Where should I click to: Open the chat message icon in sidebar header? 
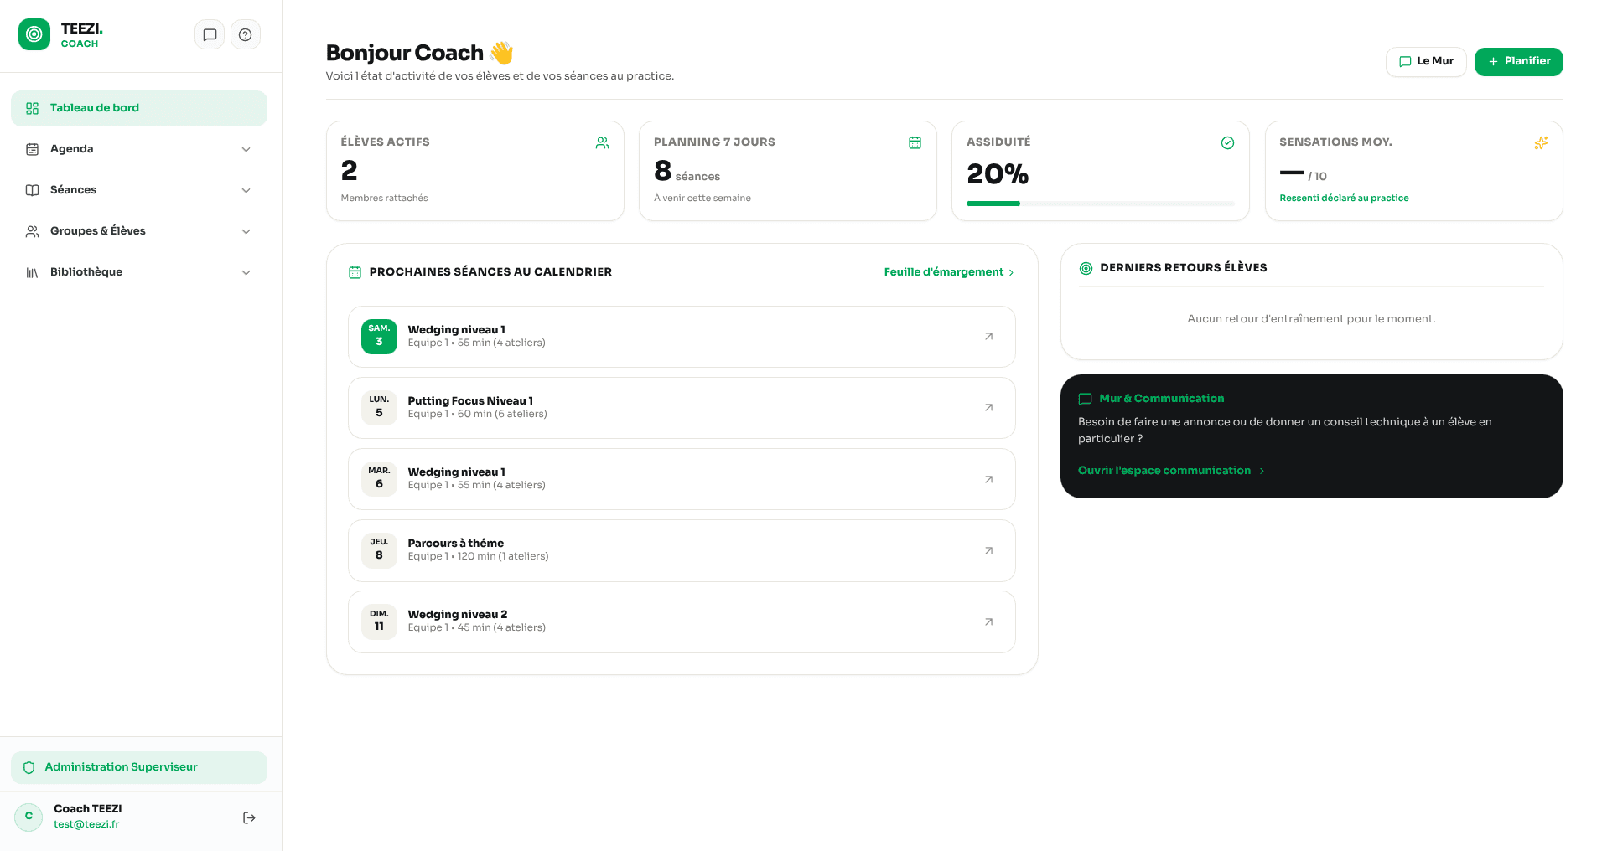[x=210, y=35]
